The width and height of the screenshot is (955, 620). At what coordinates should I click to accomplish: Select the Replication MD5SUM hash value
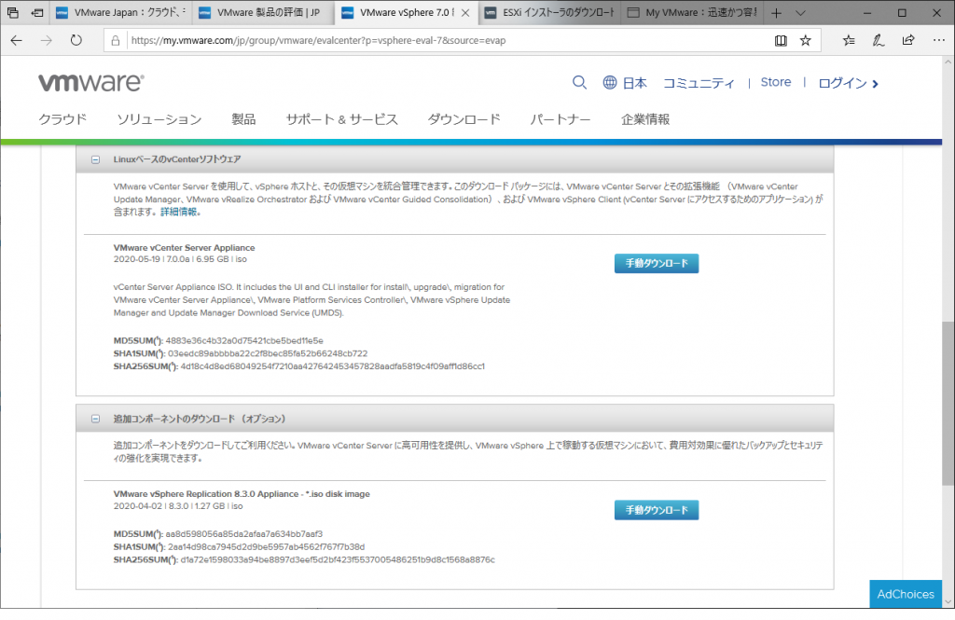244,533
